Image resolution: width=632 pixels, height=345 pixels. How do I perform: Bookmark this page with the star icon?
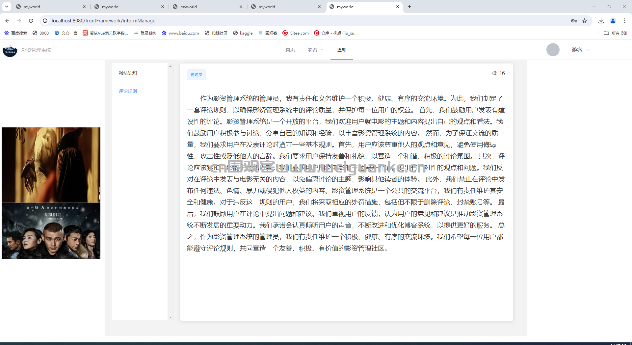585,21
